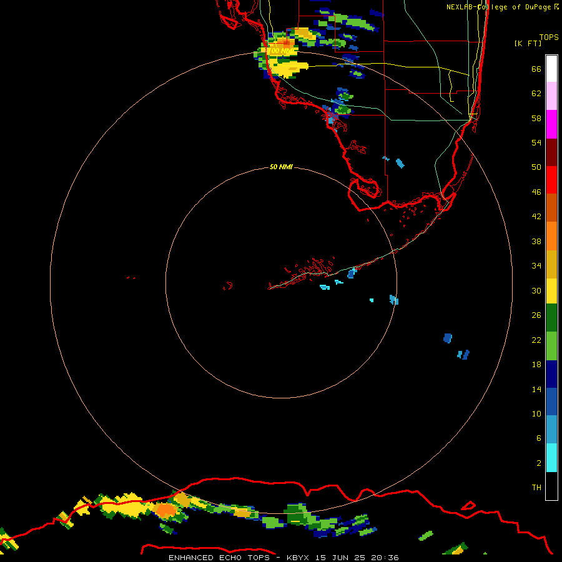562x562 pixels.
Task: Select the 50 legend value
Action: (536, 167)
